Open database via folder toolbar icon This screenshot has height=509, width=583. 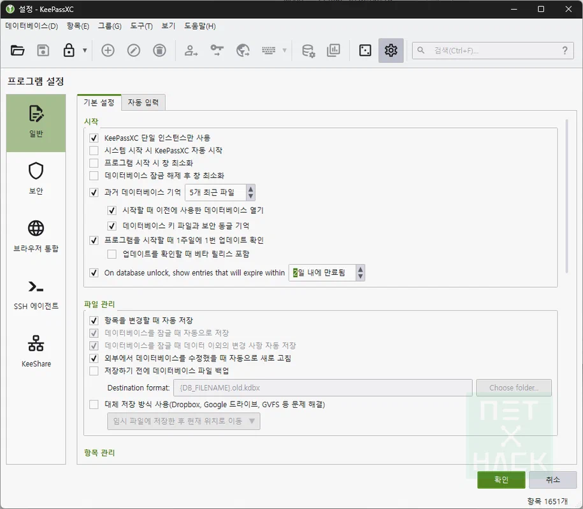(x=17, y=50)
